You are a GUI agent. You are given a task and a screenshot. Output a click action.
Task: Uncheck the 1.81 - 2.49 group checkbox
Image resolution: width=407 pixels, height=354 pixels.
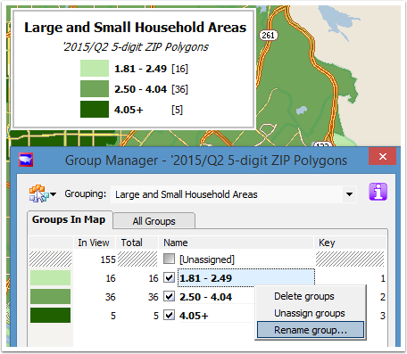point(169,277)
